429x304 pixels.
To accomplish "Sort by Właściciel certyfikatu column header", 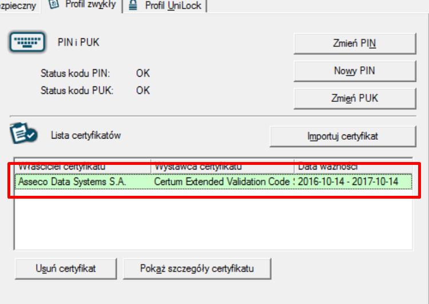I will tap(82, 166).
